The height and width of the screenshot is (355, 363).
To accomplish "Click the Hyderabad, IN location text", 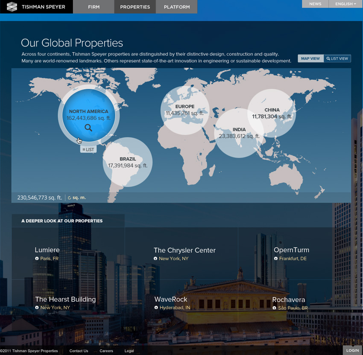I will point(175,308).
